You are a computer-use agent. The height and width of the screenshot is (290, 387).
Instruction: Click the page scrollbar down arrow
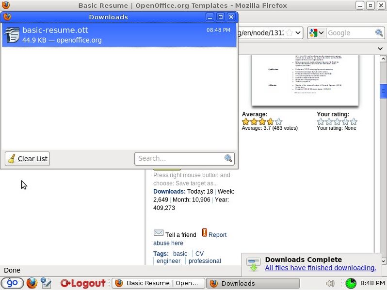pos(383,260)
